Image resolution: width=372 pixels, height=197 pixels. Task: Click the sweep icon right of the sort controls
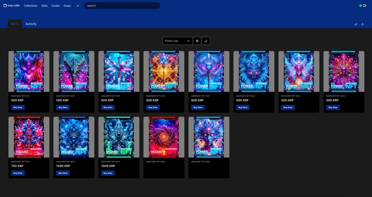206,41
